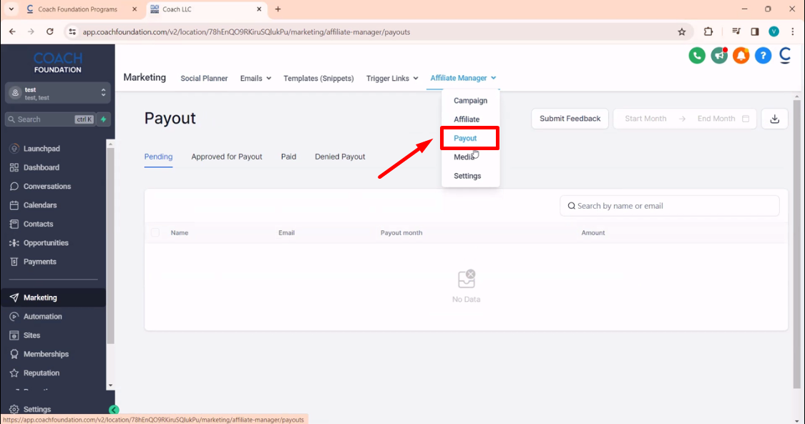Click the Sites icon in sidebar
Image resolution: width=805 pixels, height=424 pixels.
click(14, 335)
